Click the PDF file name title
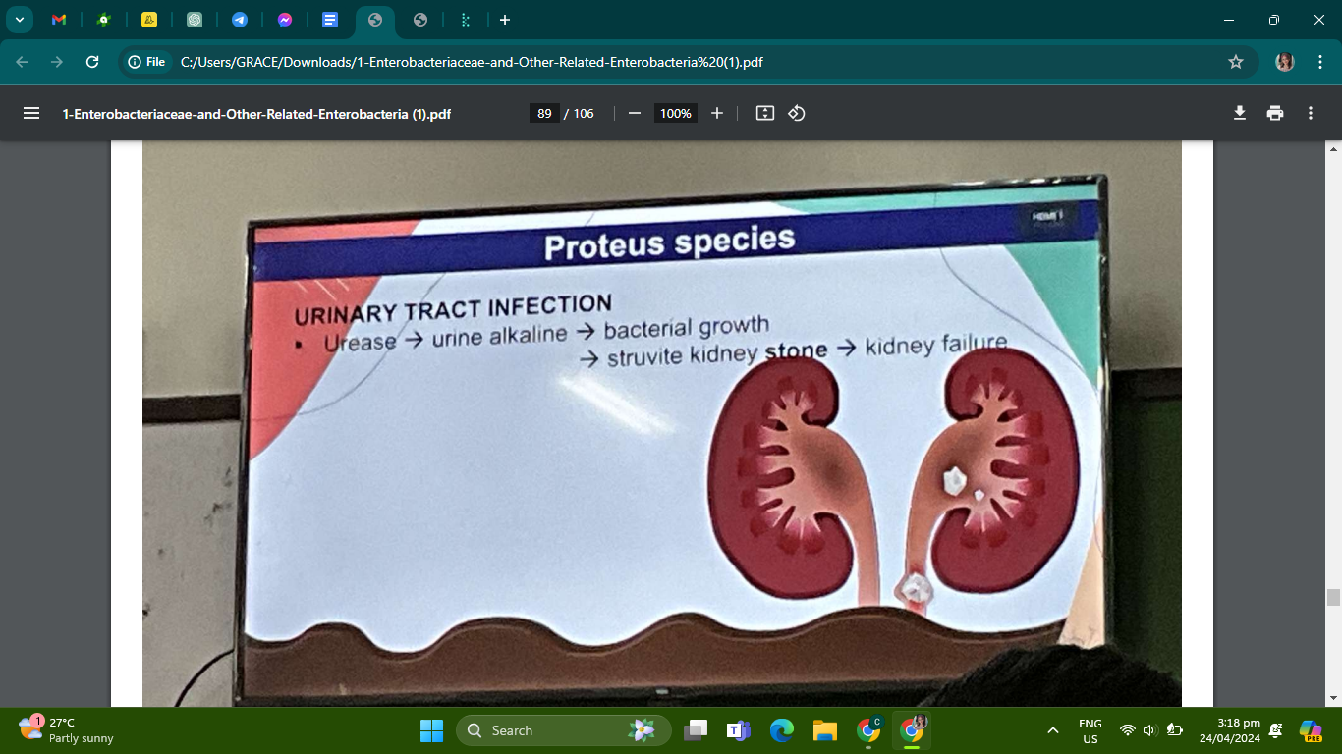 [256, 114]
